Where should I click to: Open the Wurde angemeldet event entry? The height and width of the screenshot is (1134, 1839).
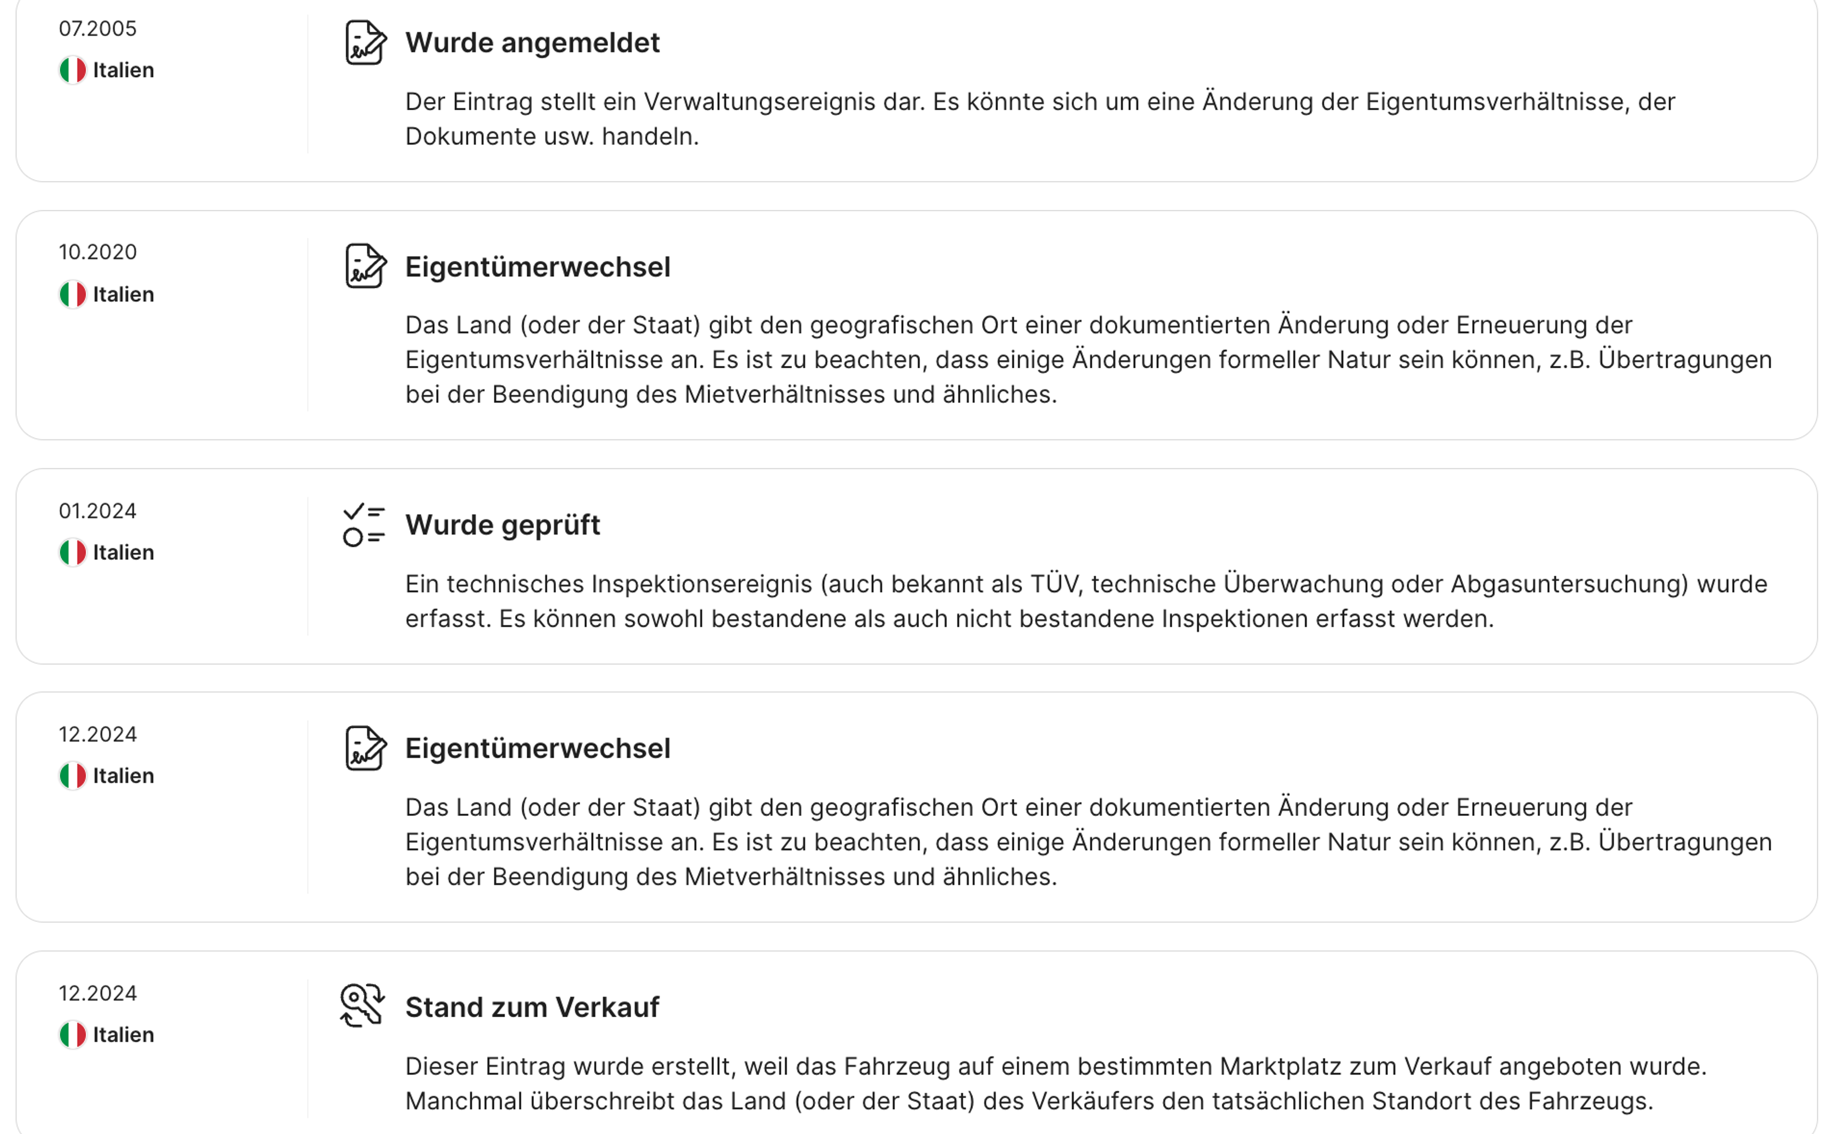(x=533, y=44)
